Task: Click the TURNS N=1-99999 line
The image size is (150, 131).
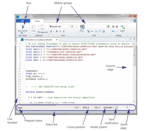Action: point(35,74)
